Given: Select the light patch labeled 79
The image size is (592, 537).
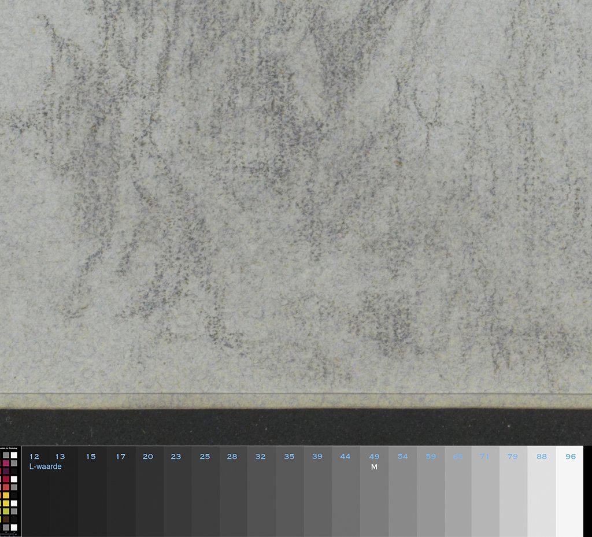Looking at the screenshot, I should (513, 497).
